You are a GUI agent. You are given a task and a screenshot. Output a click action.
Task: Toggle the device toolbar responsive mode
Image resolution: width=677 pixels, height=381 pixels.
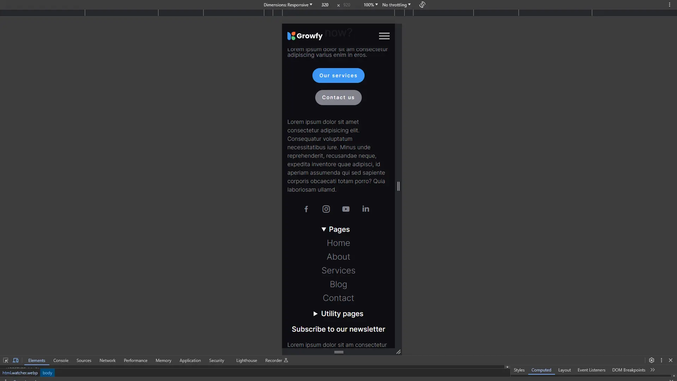(x=16, y=360)
